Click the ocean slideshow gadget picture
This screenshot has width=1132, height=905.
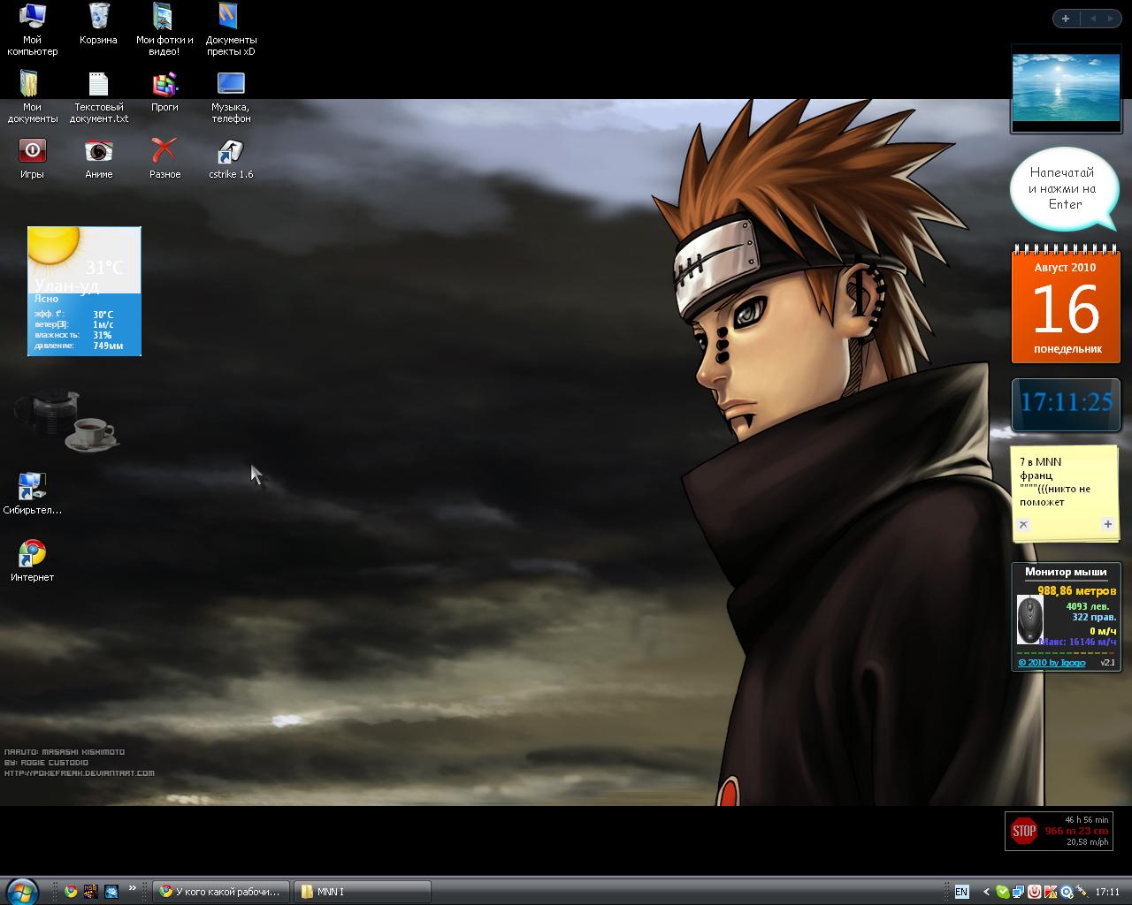pos(1066,87)
